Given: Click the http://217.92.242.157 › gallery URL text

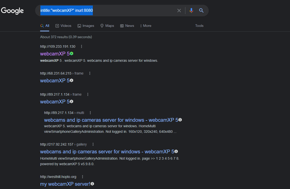Looking at the screenshot, I should pyautogui.click(x=63, y=144).
